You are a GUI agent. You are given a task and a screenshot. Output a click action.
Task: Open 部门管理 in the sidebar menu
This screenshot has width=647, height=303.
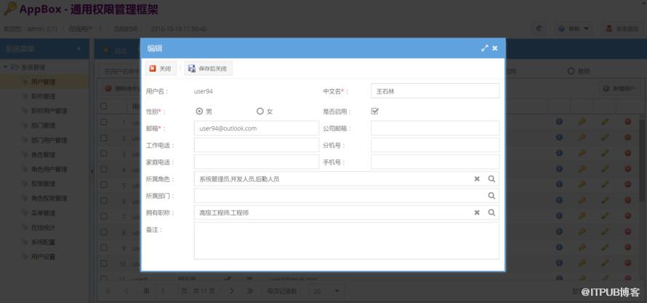(x=44, y=125)
